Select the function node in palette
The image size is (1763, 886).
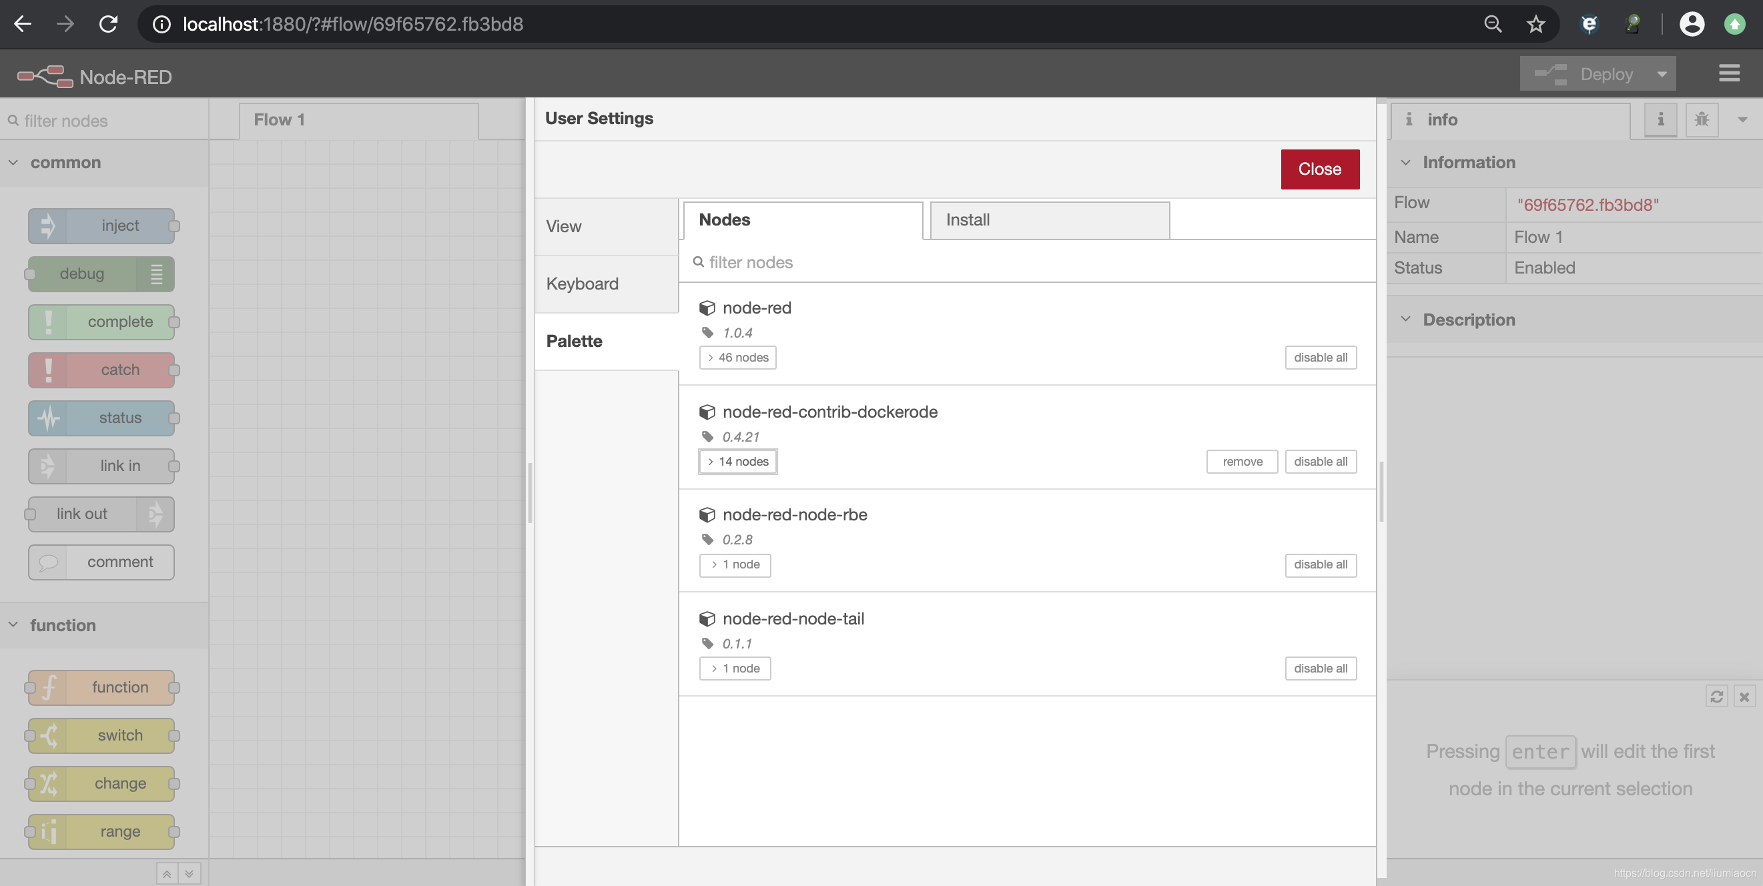point(101,688)
